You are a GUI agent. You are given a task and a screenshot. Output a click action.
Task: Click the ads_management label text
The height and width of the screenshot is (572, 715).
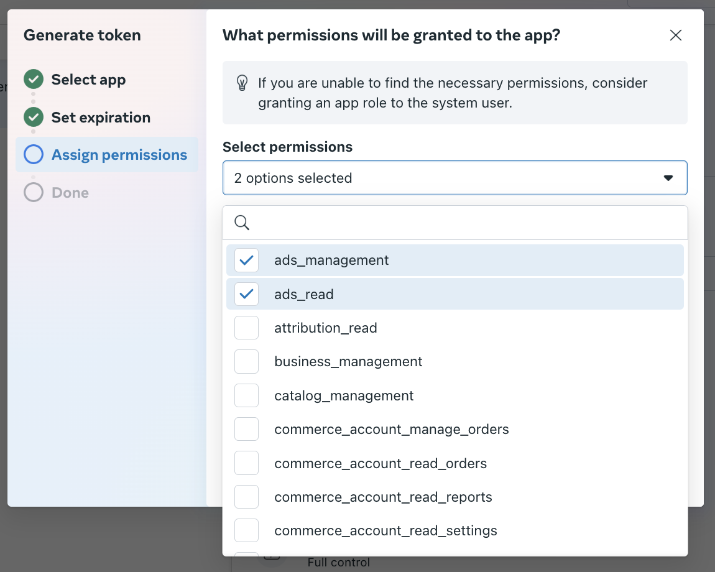pos(331,260)
